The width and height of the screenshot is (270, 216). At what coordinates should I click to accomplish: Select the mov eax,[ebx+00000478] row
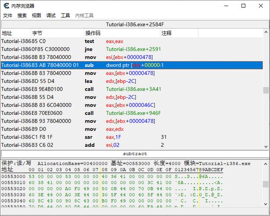pos(132,73)
